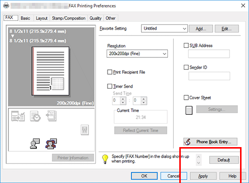Click the grayed-out binding icon in preview panel
This screenshot has height=183, width=249.
85,130
